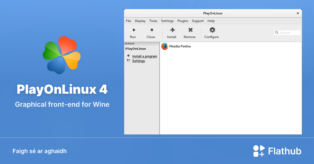Click the PlayOnLinux clover logo
The height and width of the screenshot is (164, 314).
tap(62, 55)
